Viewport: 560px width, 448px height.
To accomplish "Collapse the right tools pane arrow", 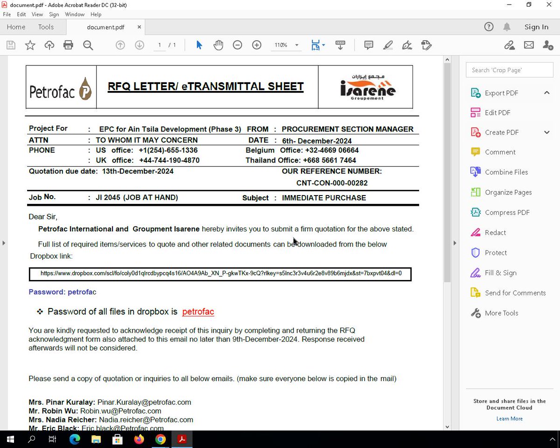I will tap(454, 243).
